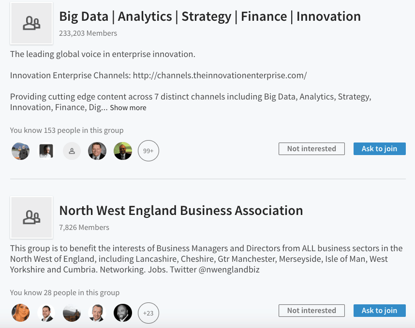Ask to join the Big Data group

pyautogui.click(x=380, y=149)
